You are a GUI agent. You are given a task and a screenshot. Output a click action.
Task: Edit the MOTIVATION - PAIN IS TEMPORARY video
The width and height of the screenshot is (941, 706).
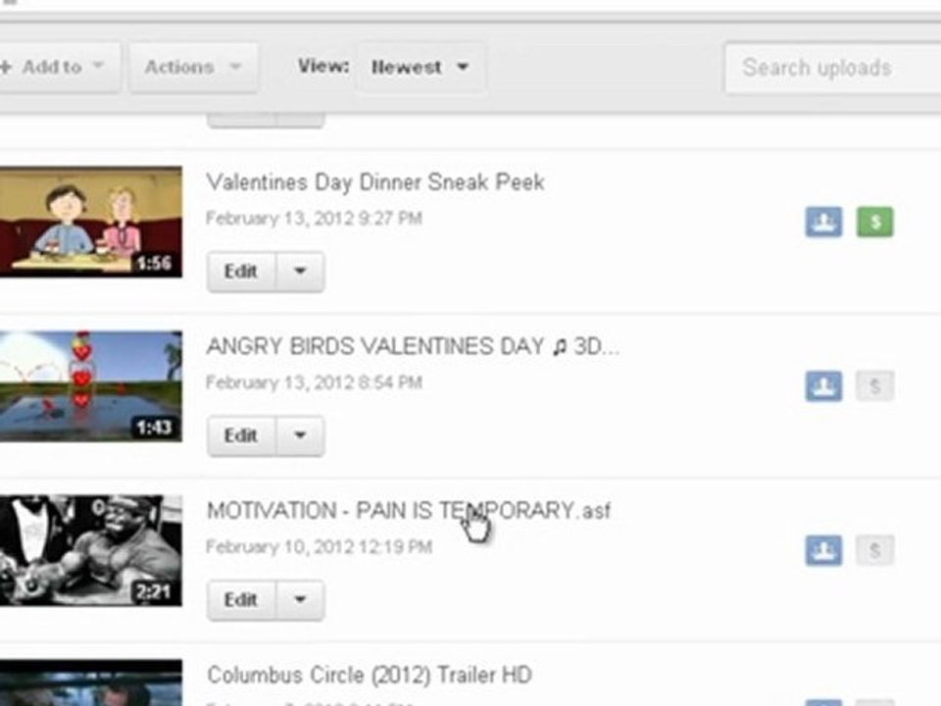click(241, 600)
